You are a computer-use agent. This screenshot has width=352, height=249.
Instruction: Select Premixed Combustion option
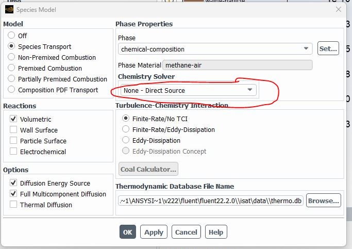tap(11, 68)
